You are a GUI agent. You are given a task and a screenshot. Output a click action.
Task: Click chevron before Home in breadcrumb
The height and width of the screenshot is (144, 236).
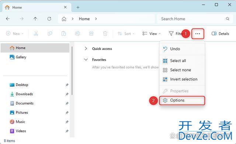click(x=73, y=19)
